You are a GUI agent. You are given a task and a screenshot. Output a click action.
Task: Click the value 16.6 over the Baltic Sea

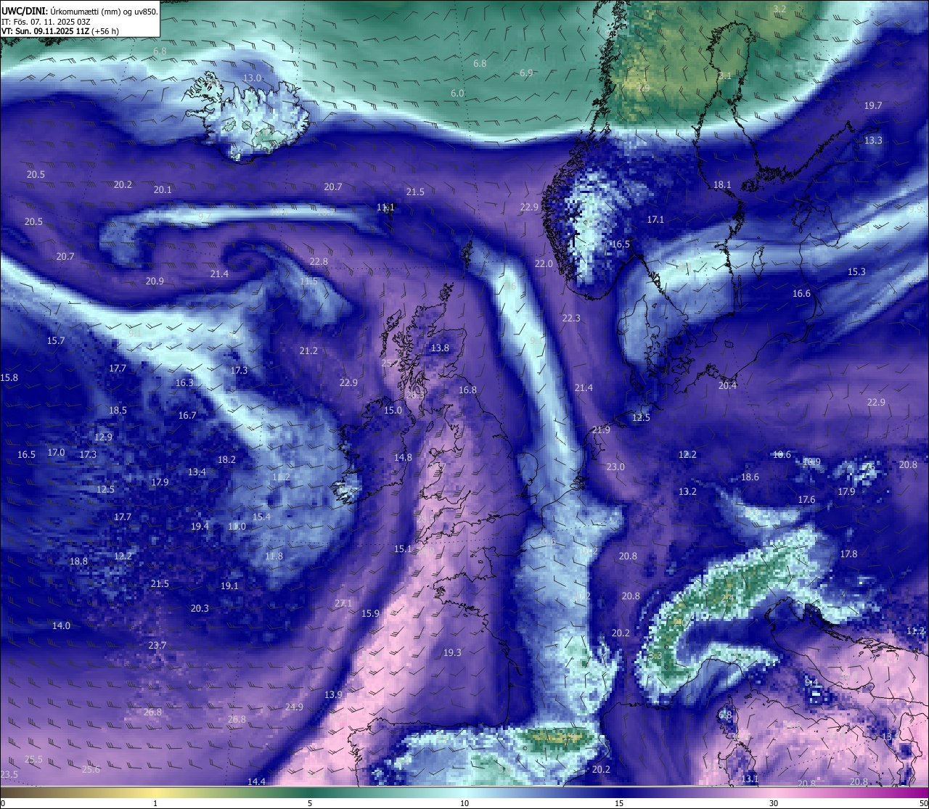tap(801, 293)
